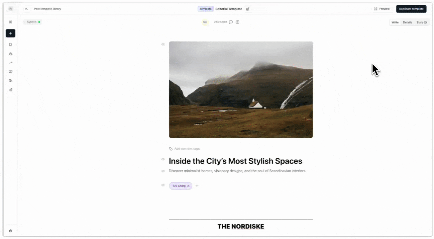
Task: Open the bar chart analytics icon
Action: click(x=11, y=90)
